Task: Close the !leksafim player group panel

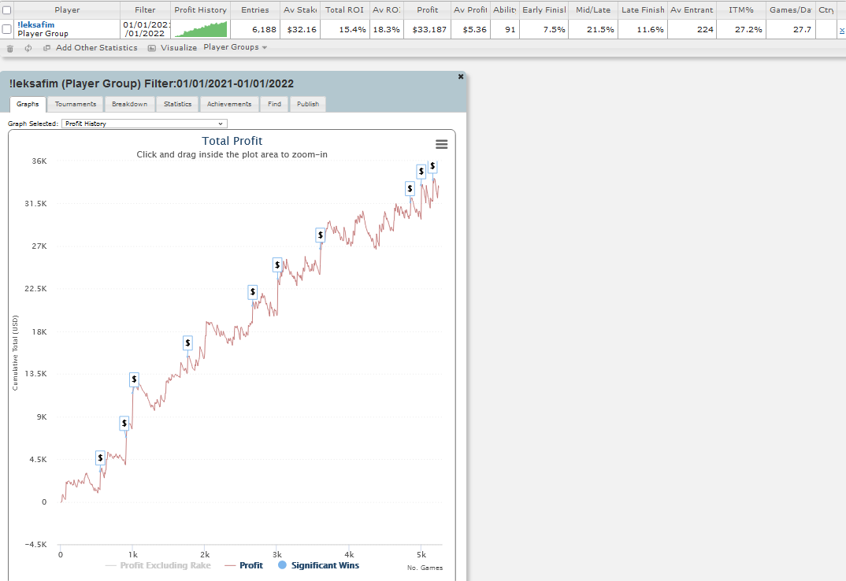Action: 461,76
